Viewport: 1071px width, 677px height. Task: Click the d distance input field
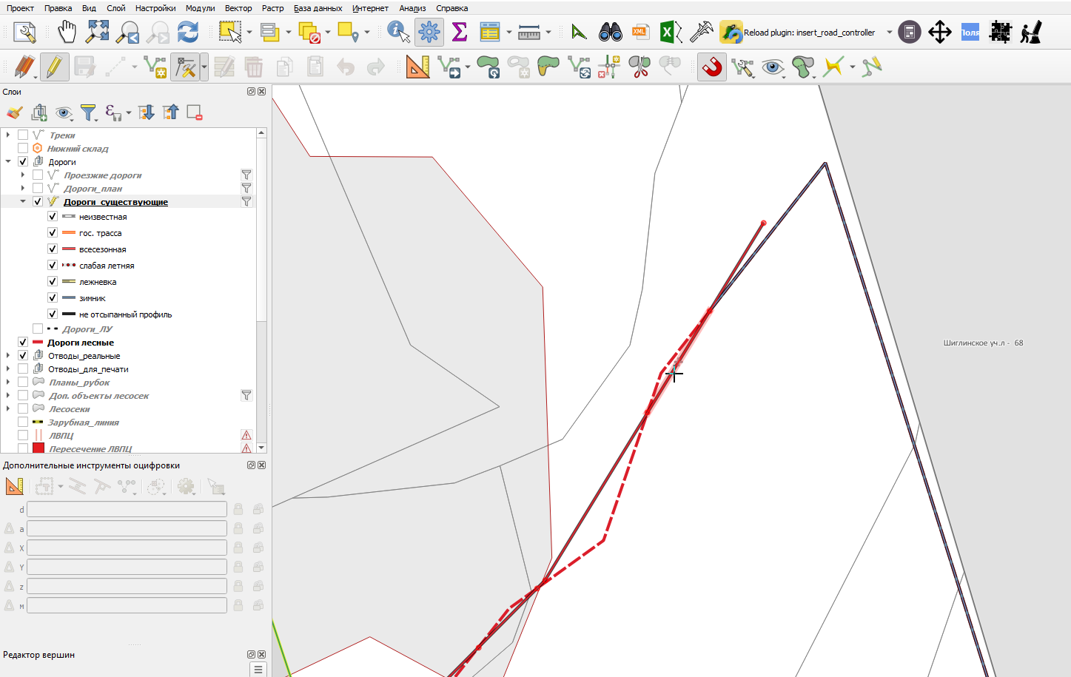point(127,509)
